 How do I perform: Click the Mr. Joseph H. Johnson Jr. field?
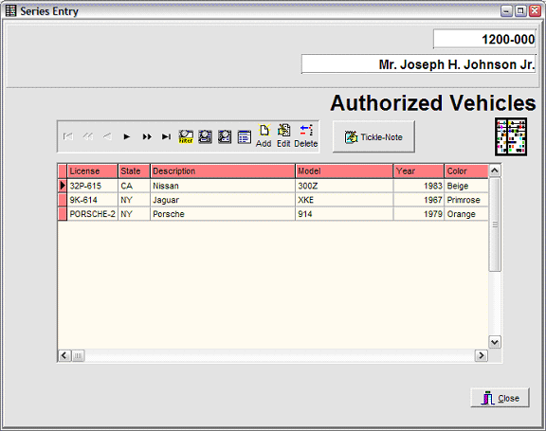[x=419, y=64]
